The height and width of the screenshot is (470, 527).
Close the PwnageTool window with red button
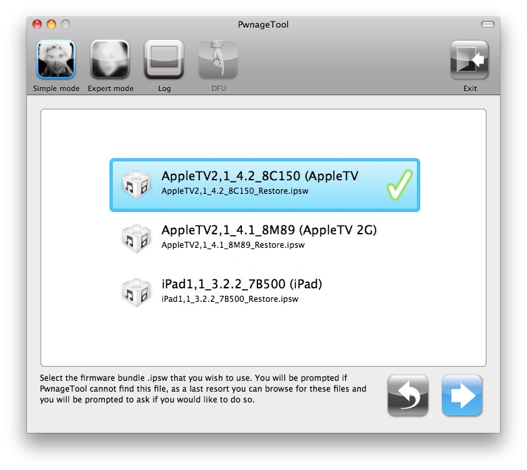click(x=37, y=24)
